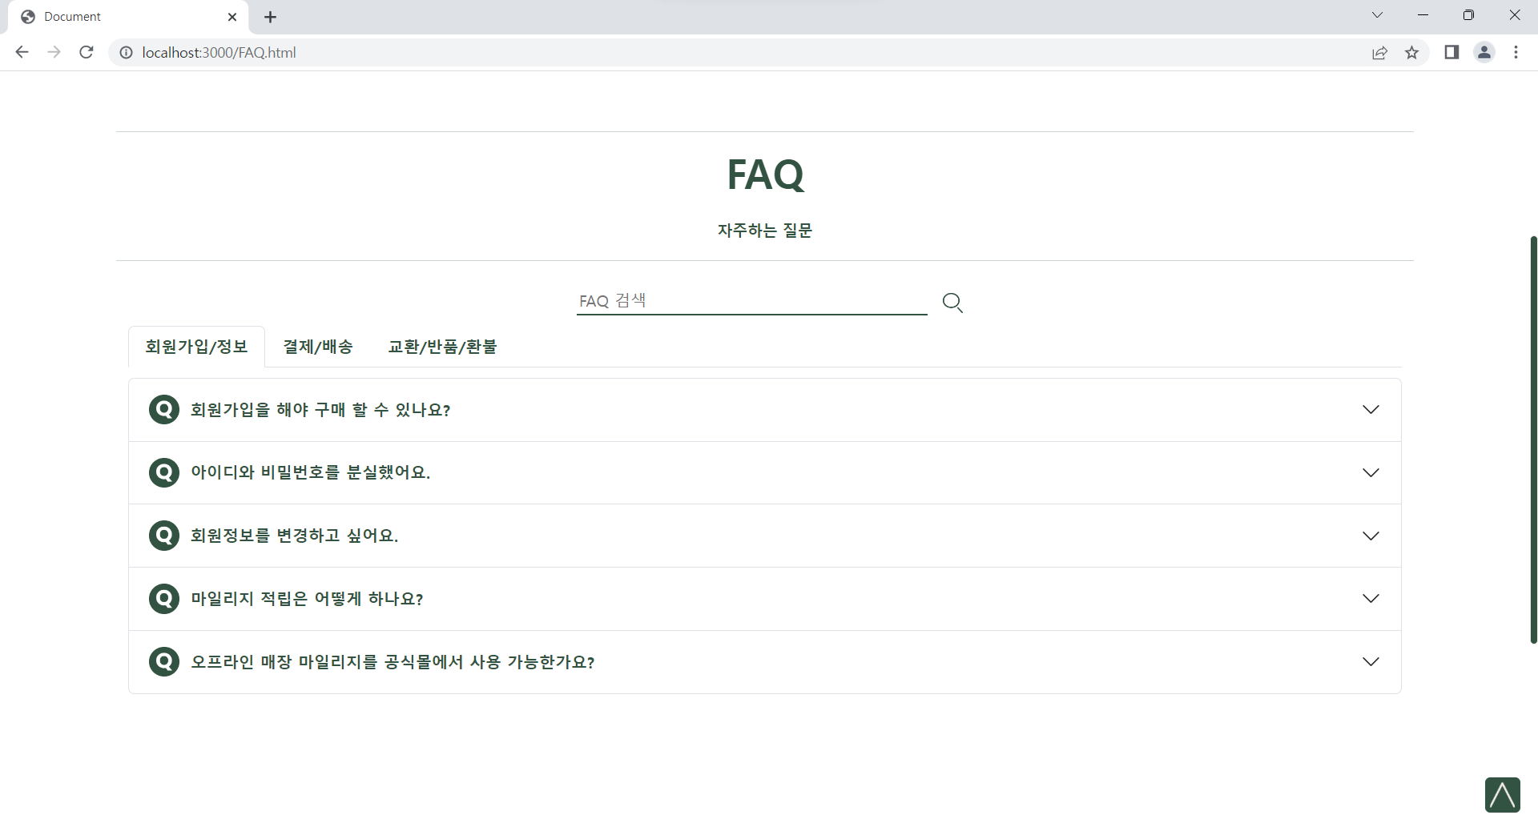Click the Q icon for 오프라인 매장 question
The height and width of the screenshot is (815, 1538).
click(164, 661)
